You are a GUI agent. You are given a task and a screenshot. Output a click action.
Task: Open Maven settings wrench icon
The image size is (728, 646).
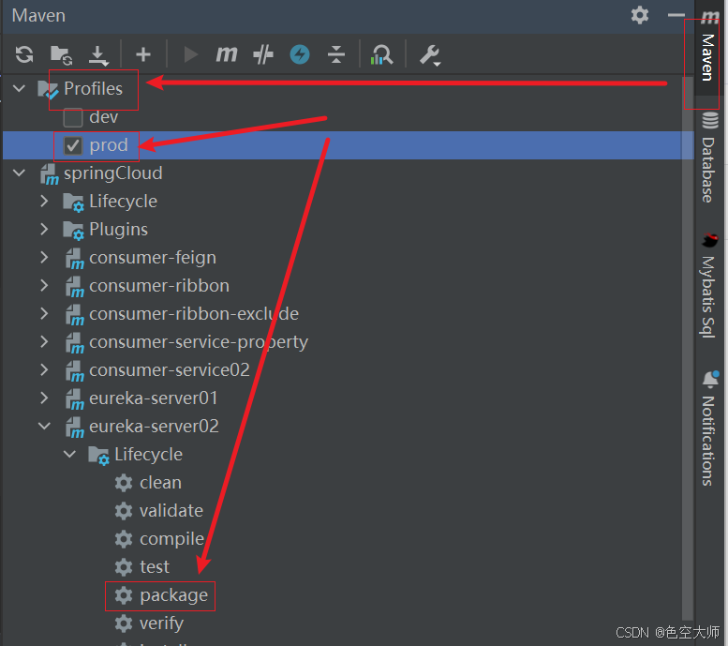[x=430, y=55]
